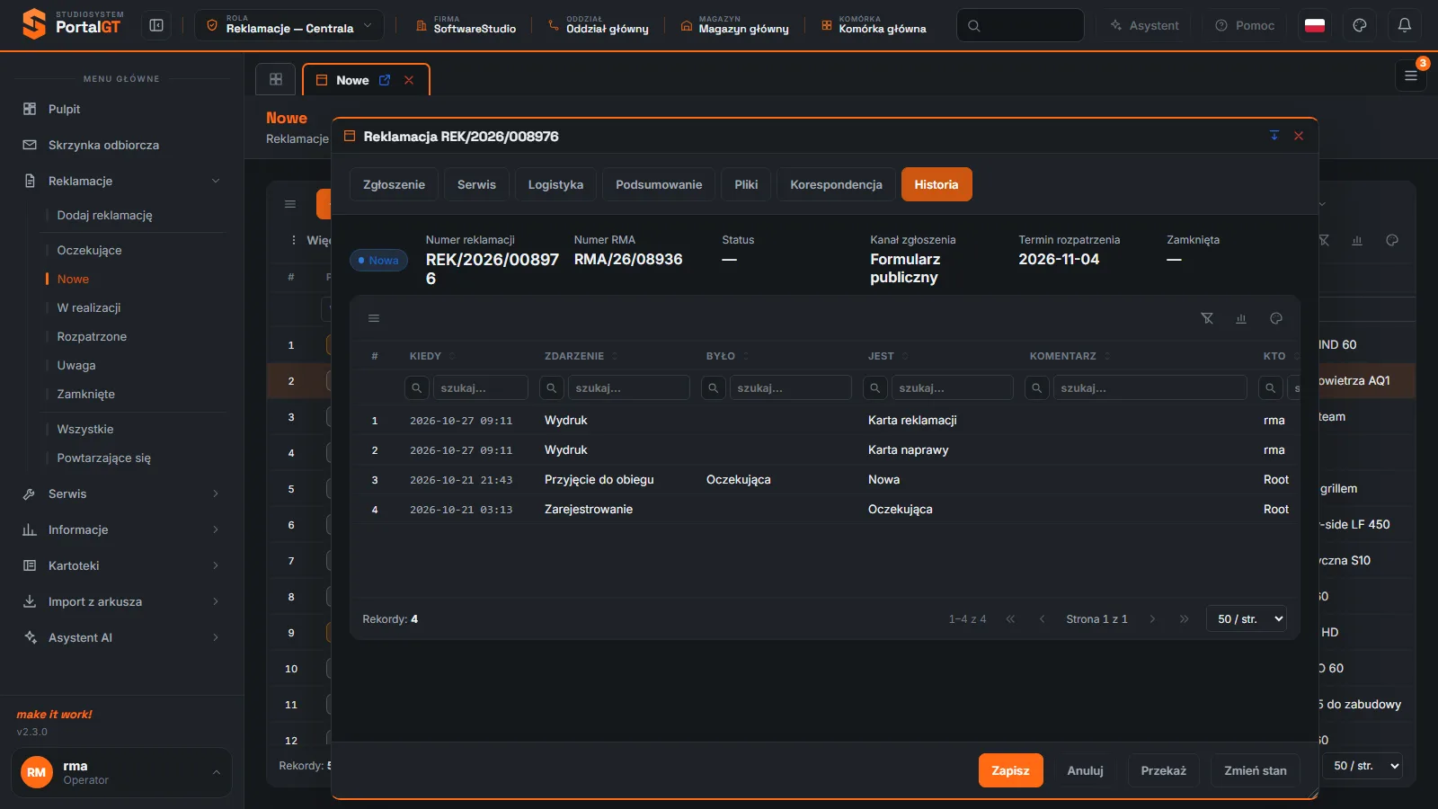Open palette icon in history grid
This screenshot has height=809, width=1438.
(1276, 318)
